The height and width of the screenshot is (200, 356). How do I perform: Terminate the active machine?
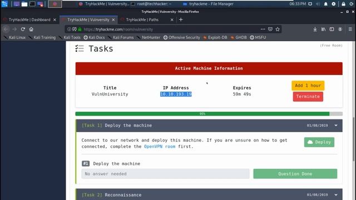click(x=308, y=97)
